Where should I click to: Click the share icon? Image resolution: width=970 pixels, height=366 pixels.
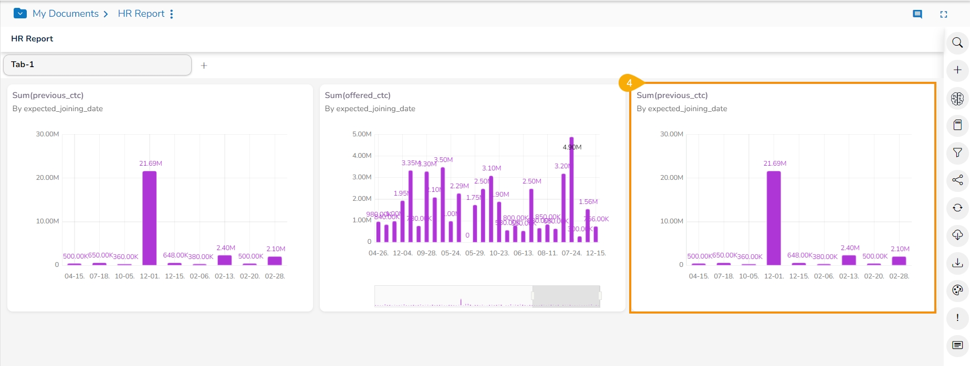tap(957, 180)
